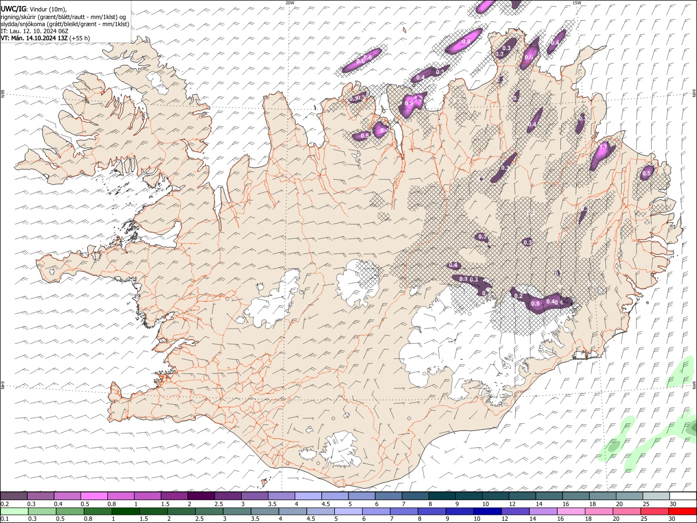Select the 'IT: Lau. 12. 10. 2024 06Z' line
The image size is (697, 523).
pyautogui.click(x=35, y=31)
